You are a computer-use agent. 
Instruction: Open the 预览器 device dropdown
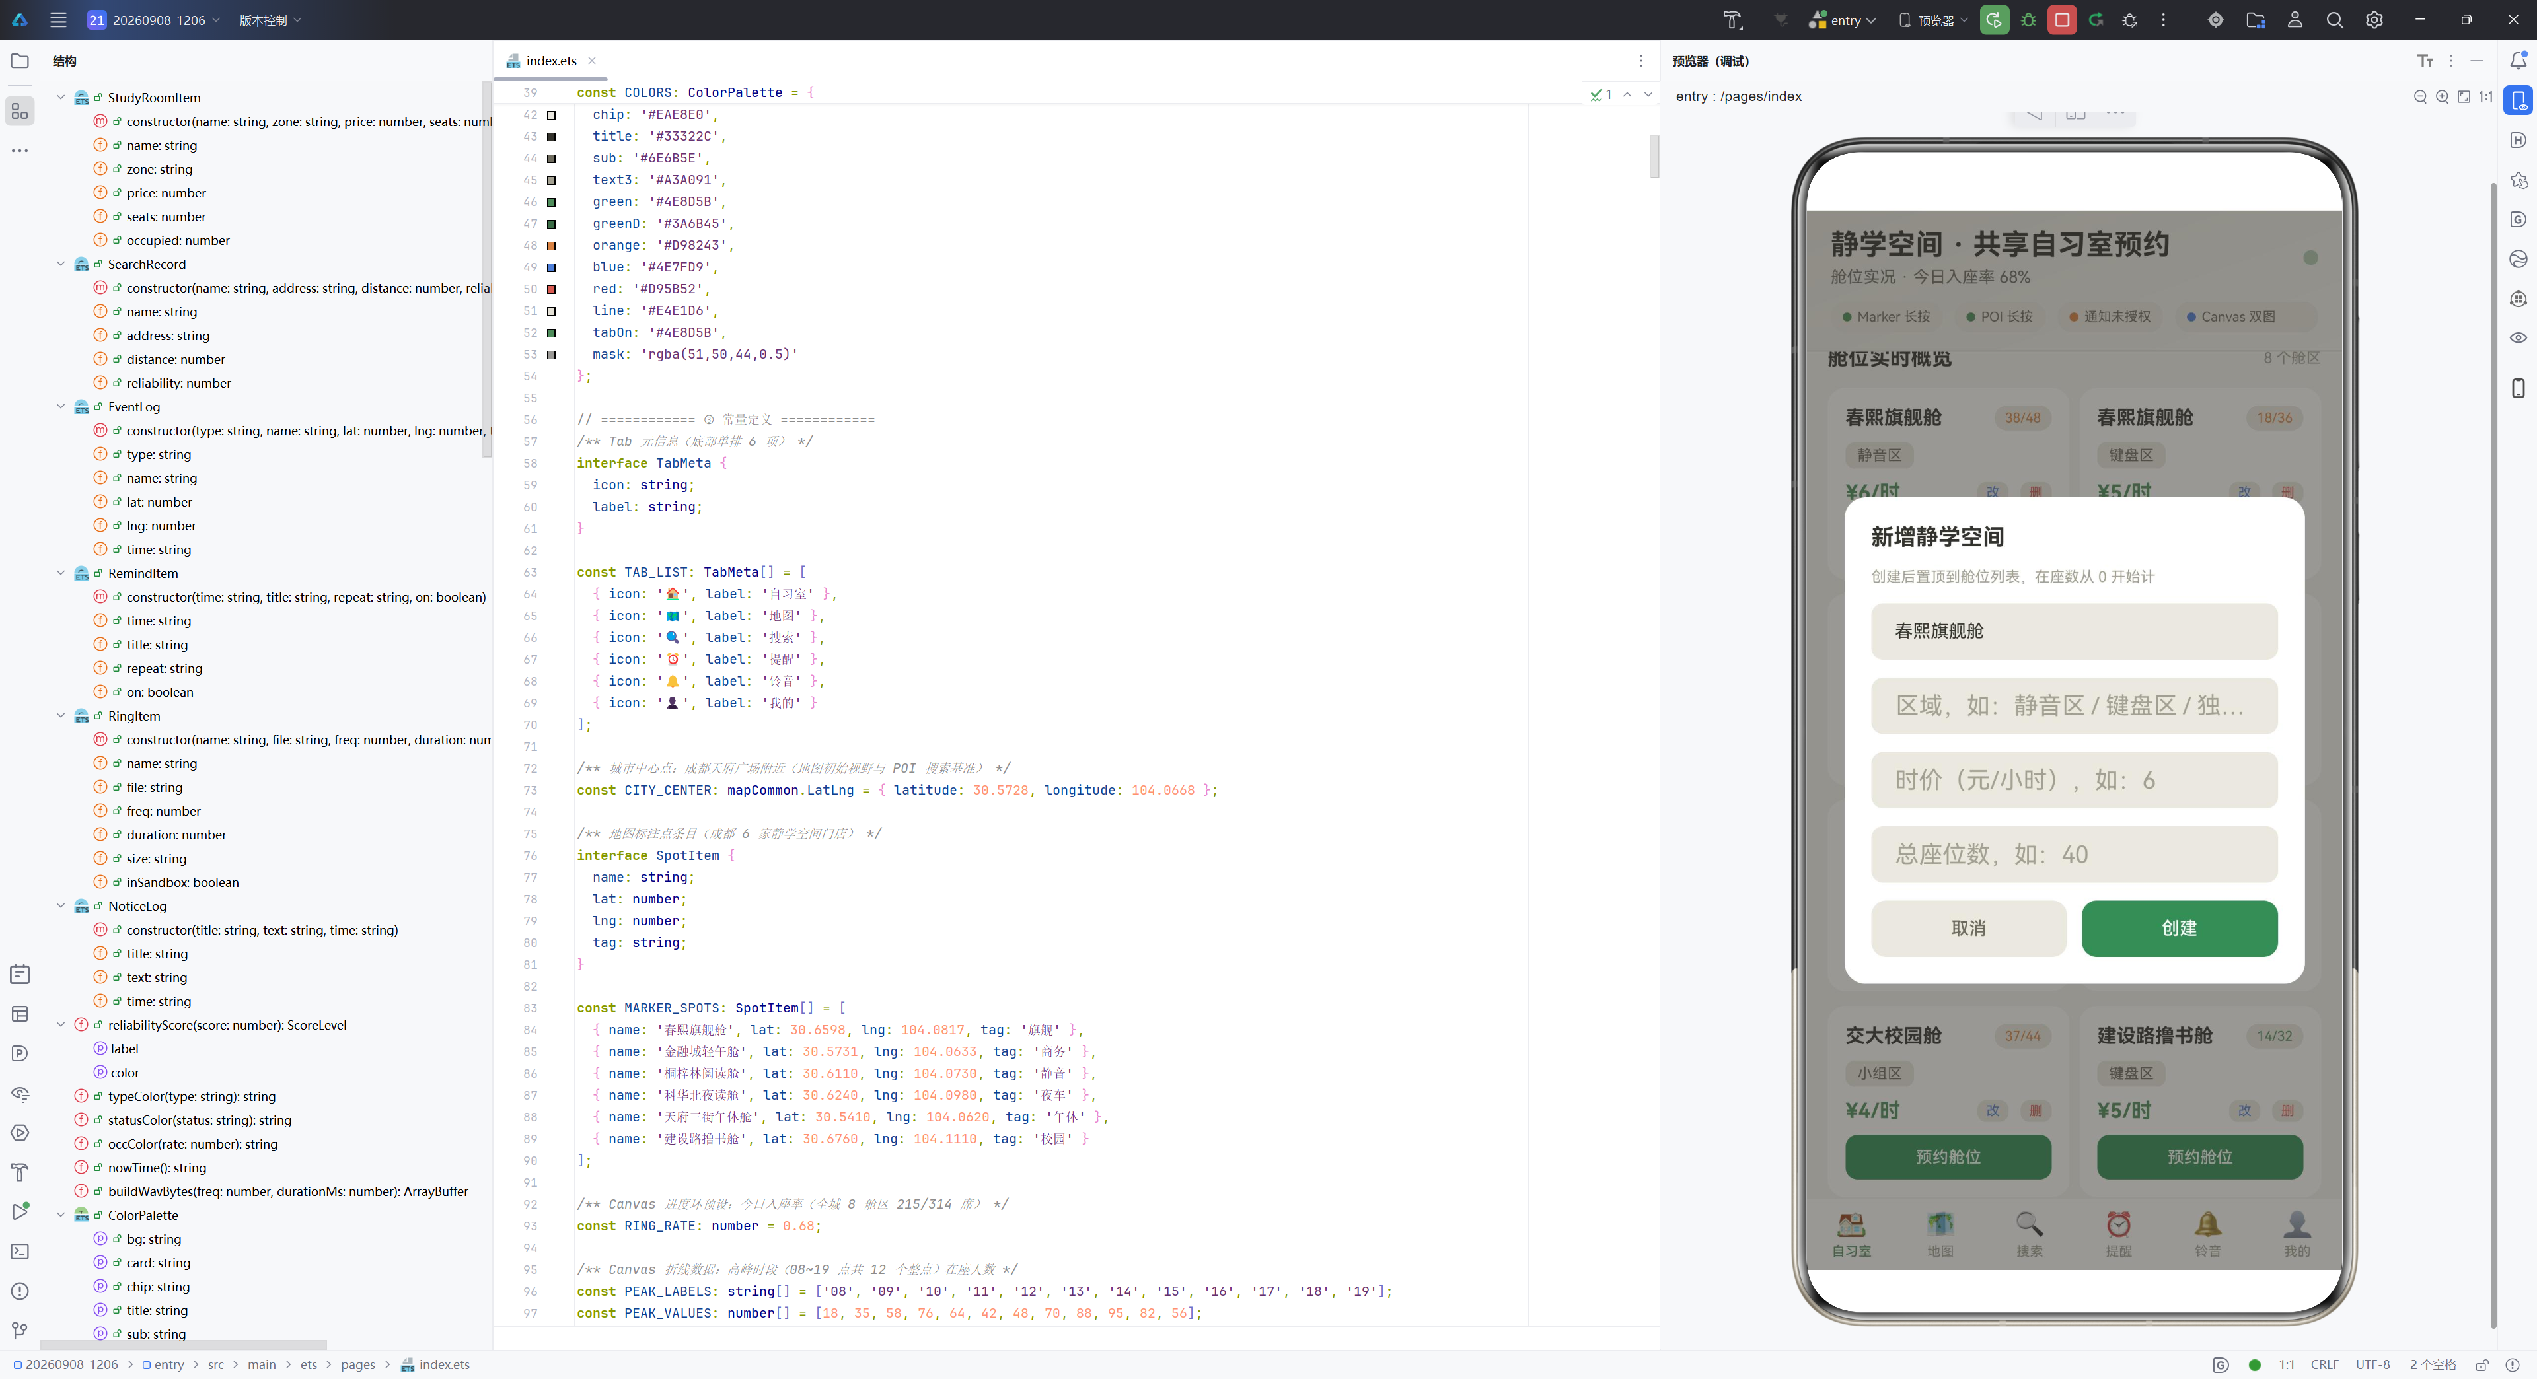click(1933, 20)
